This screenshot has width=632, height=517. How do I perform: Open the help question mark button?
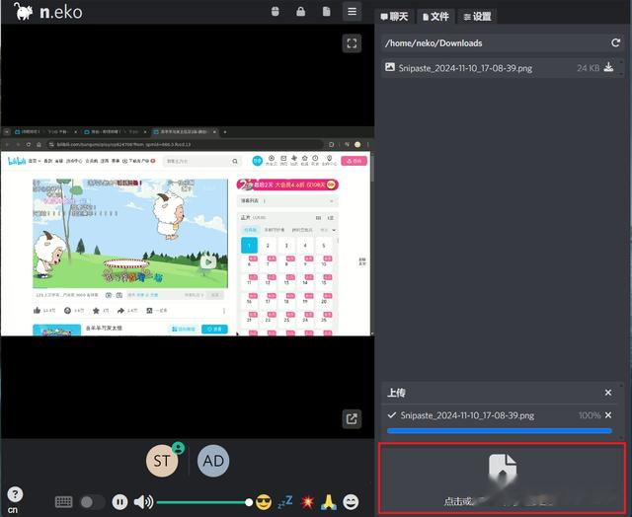point(15,494)
